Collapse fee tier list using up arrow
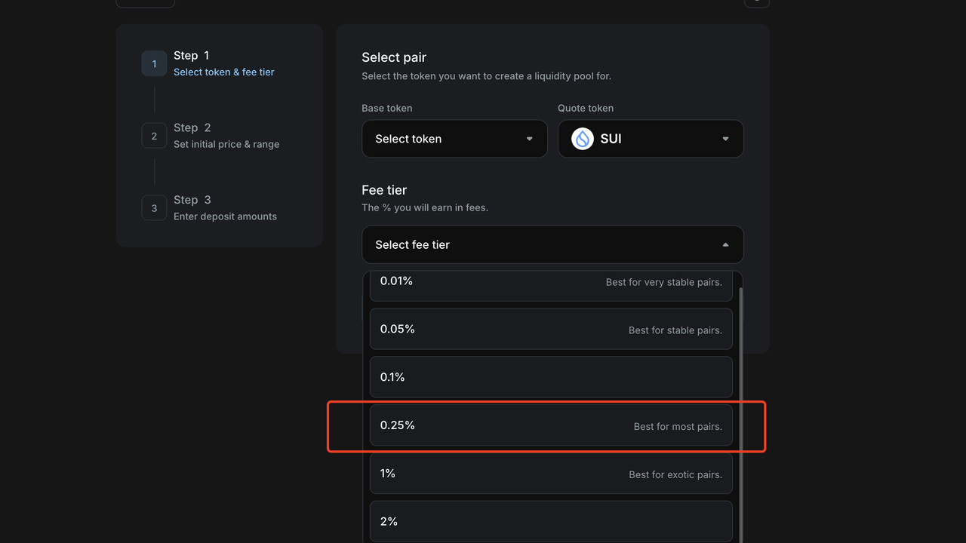Image resolution: width=966 pixels, height=543 pixels. (x=725, y=245)
